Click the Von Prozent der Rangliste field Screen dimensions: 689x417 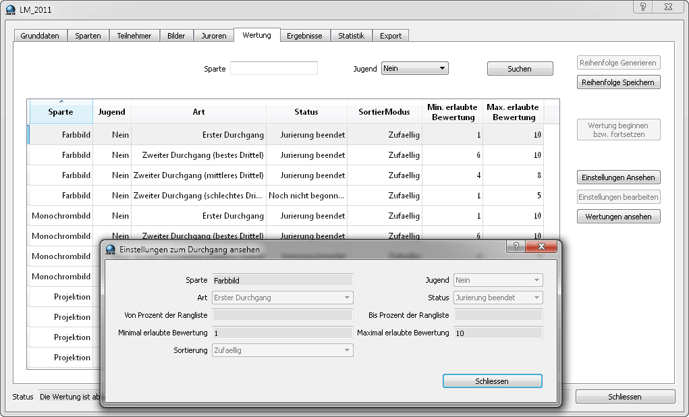(283, 315)
